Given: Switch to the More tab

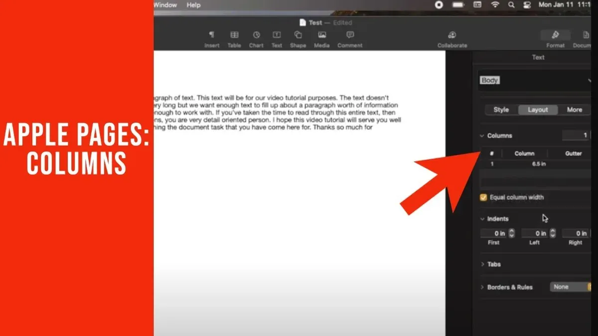Looking at the screenshot, I should click(574, 110).
